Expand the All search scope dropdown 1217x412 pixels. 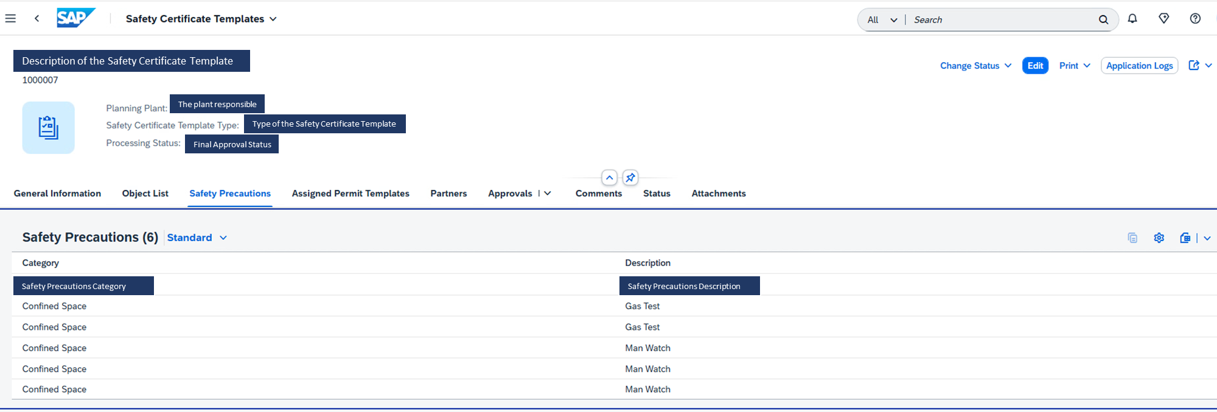click(882, 19)
